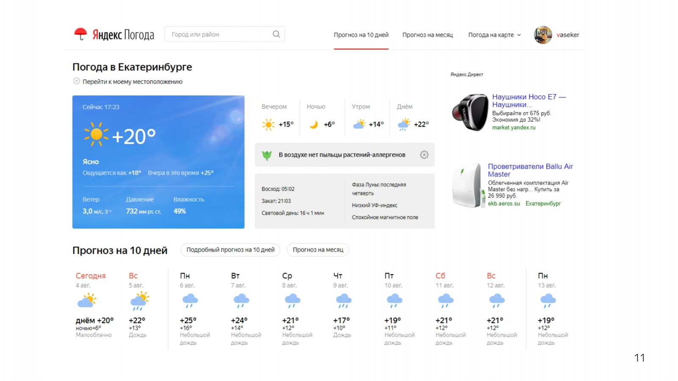Click the market.yandex.ru ad link

tap(514, 127)
